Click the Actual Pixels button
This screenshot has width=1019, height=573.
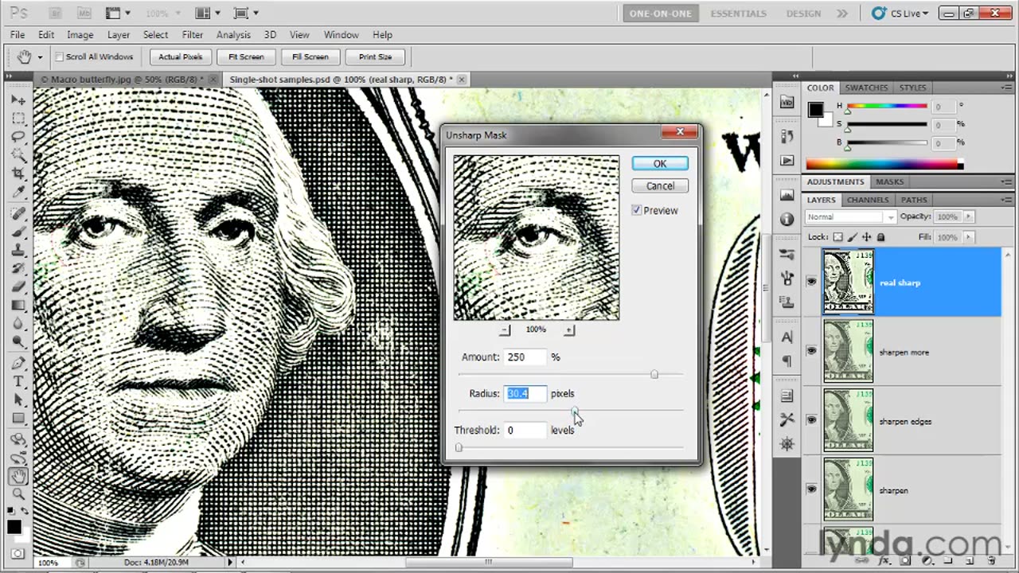pyautogui.click(x=181, y=57)
